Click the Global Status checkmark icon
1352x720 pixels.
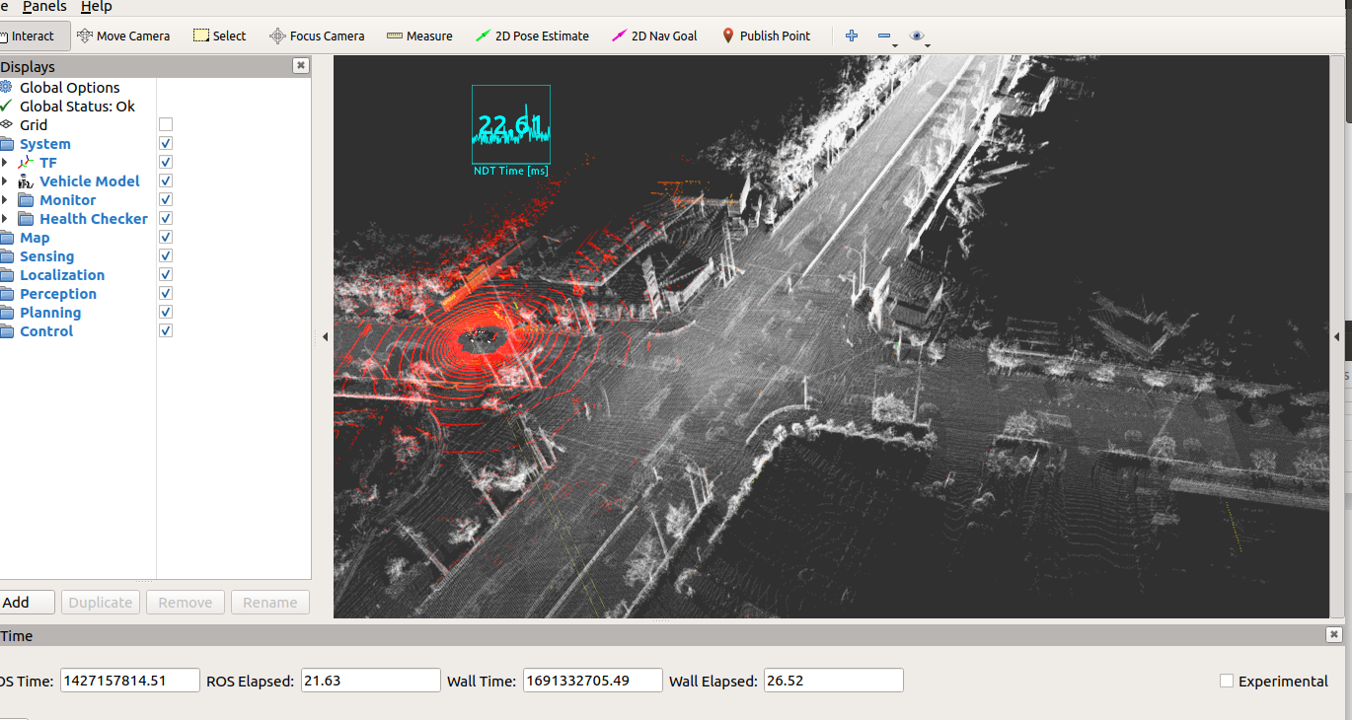6,106
